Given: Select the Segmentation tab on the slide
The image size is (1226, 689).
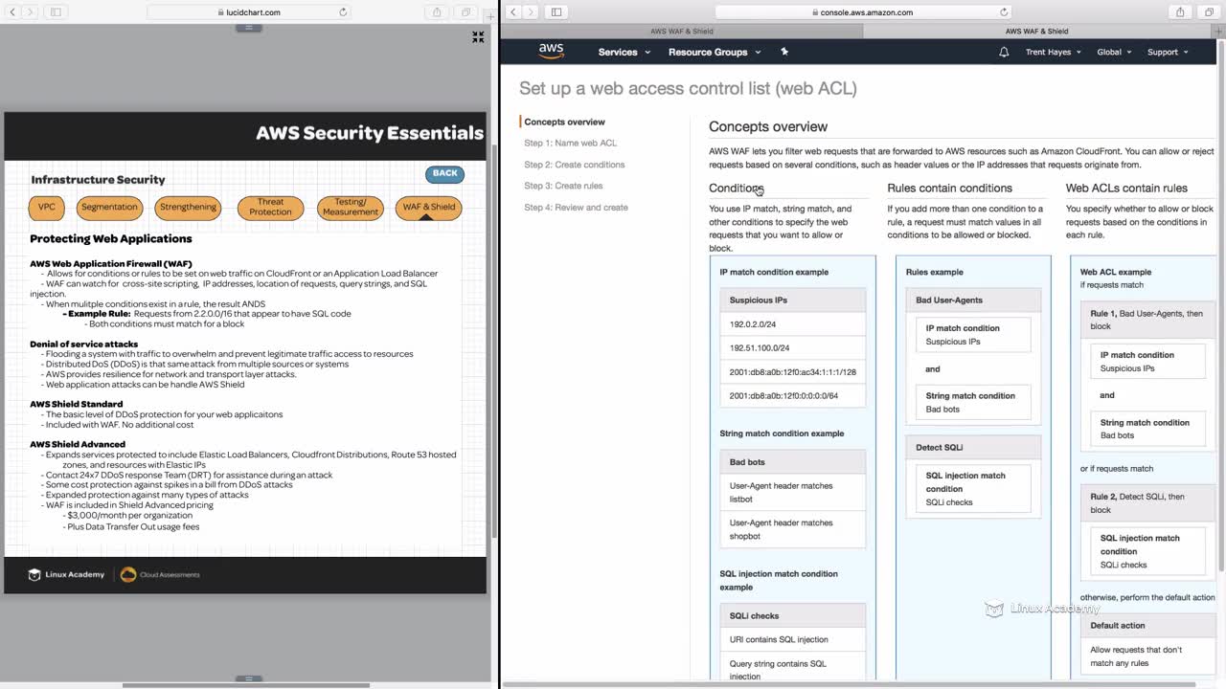Looking at the screenshot, I should 109,208.
